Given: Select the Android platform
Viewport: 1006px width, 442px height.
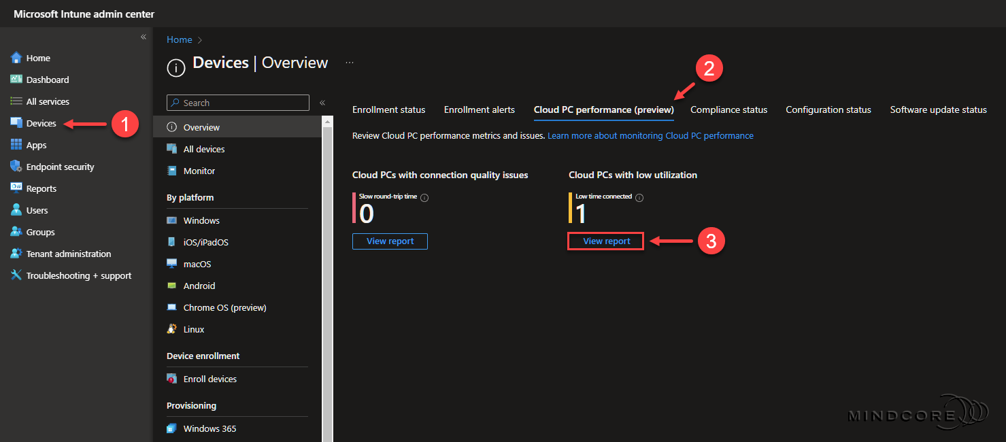Looking at the screenshot, I should coord(200,285).
